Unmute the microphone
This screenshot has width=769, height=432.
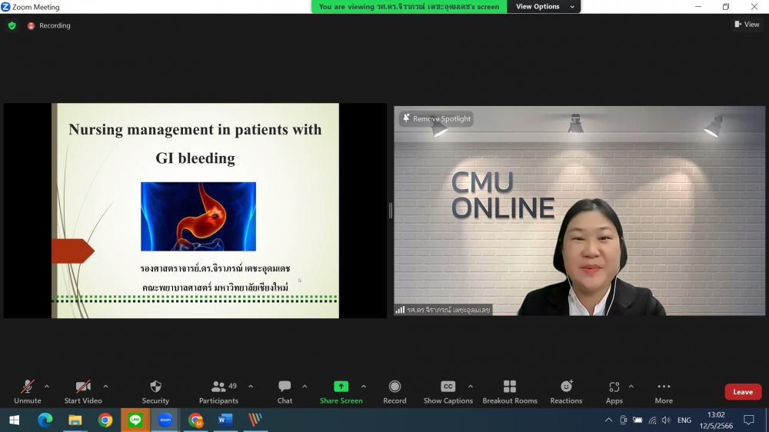tap(28, 391)
